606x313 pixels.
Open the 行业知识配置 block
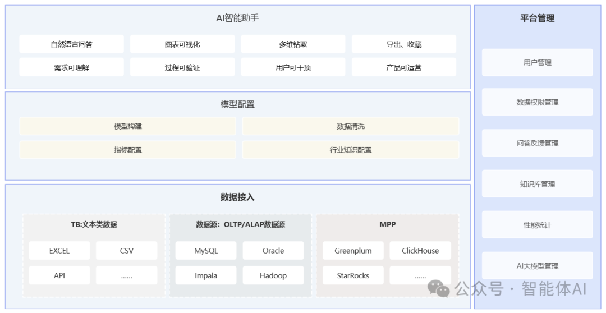pyautogui.click(x=350, y=150)
